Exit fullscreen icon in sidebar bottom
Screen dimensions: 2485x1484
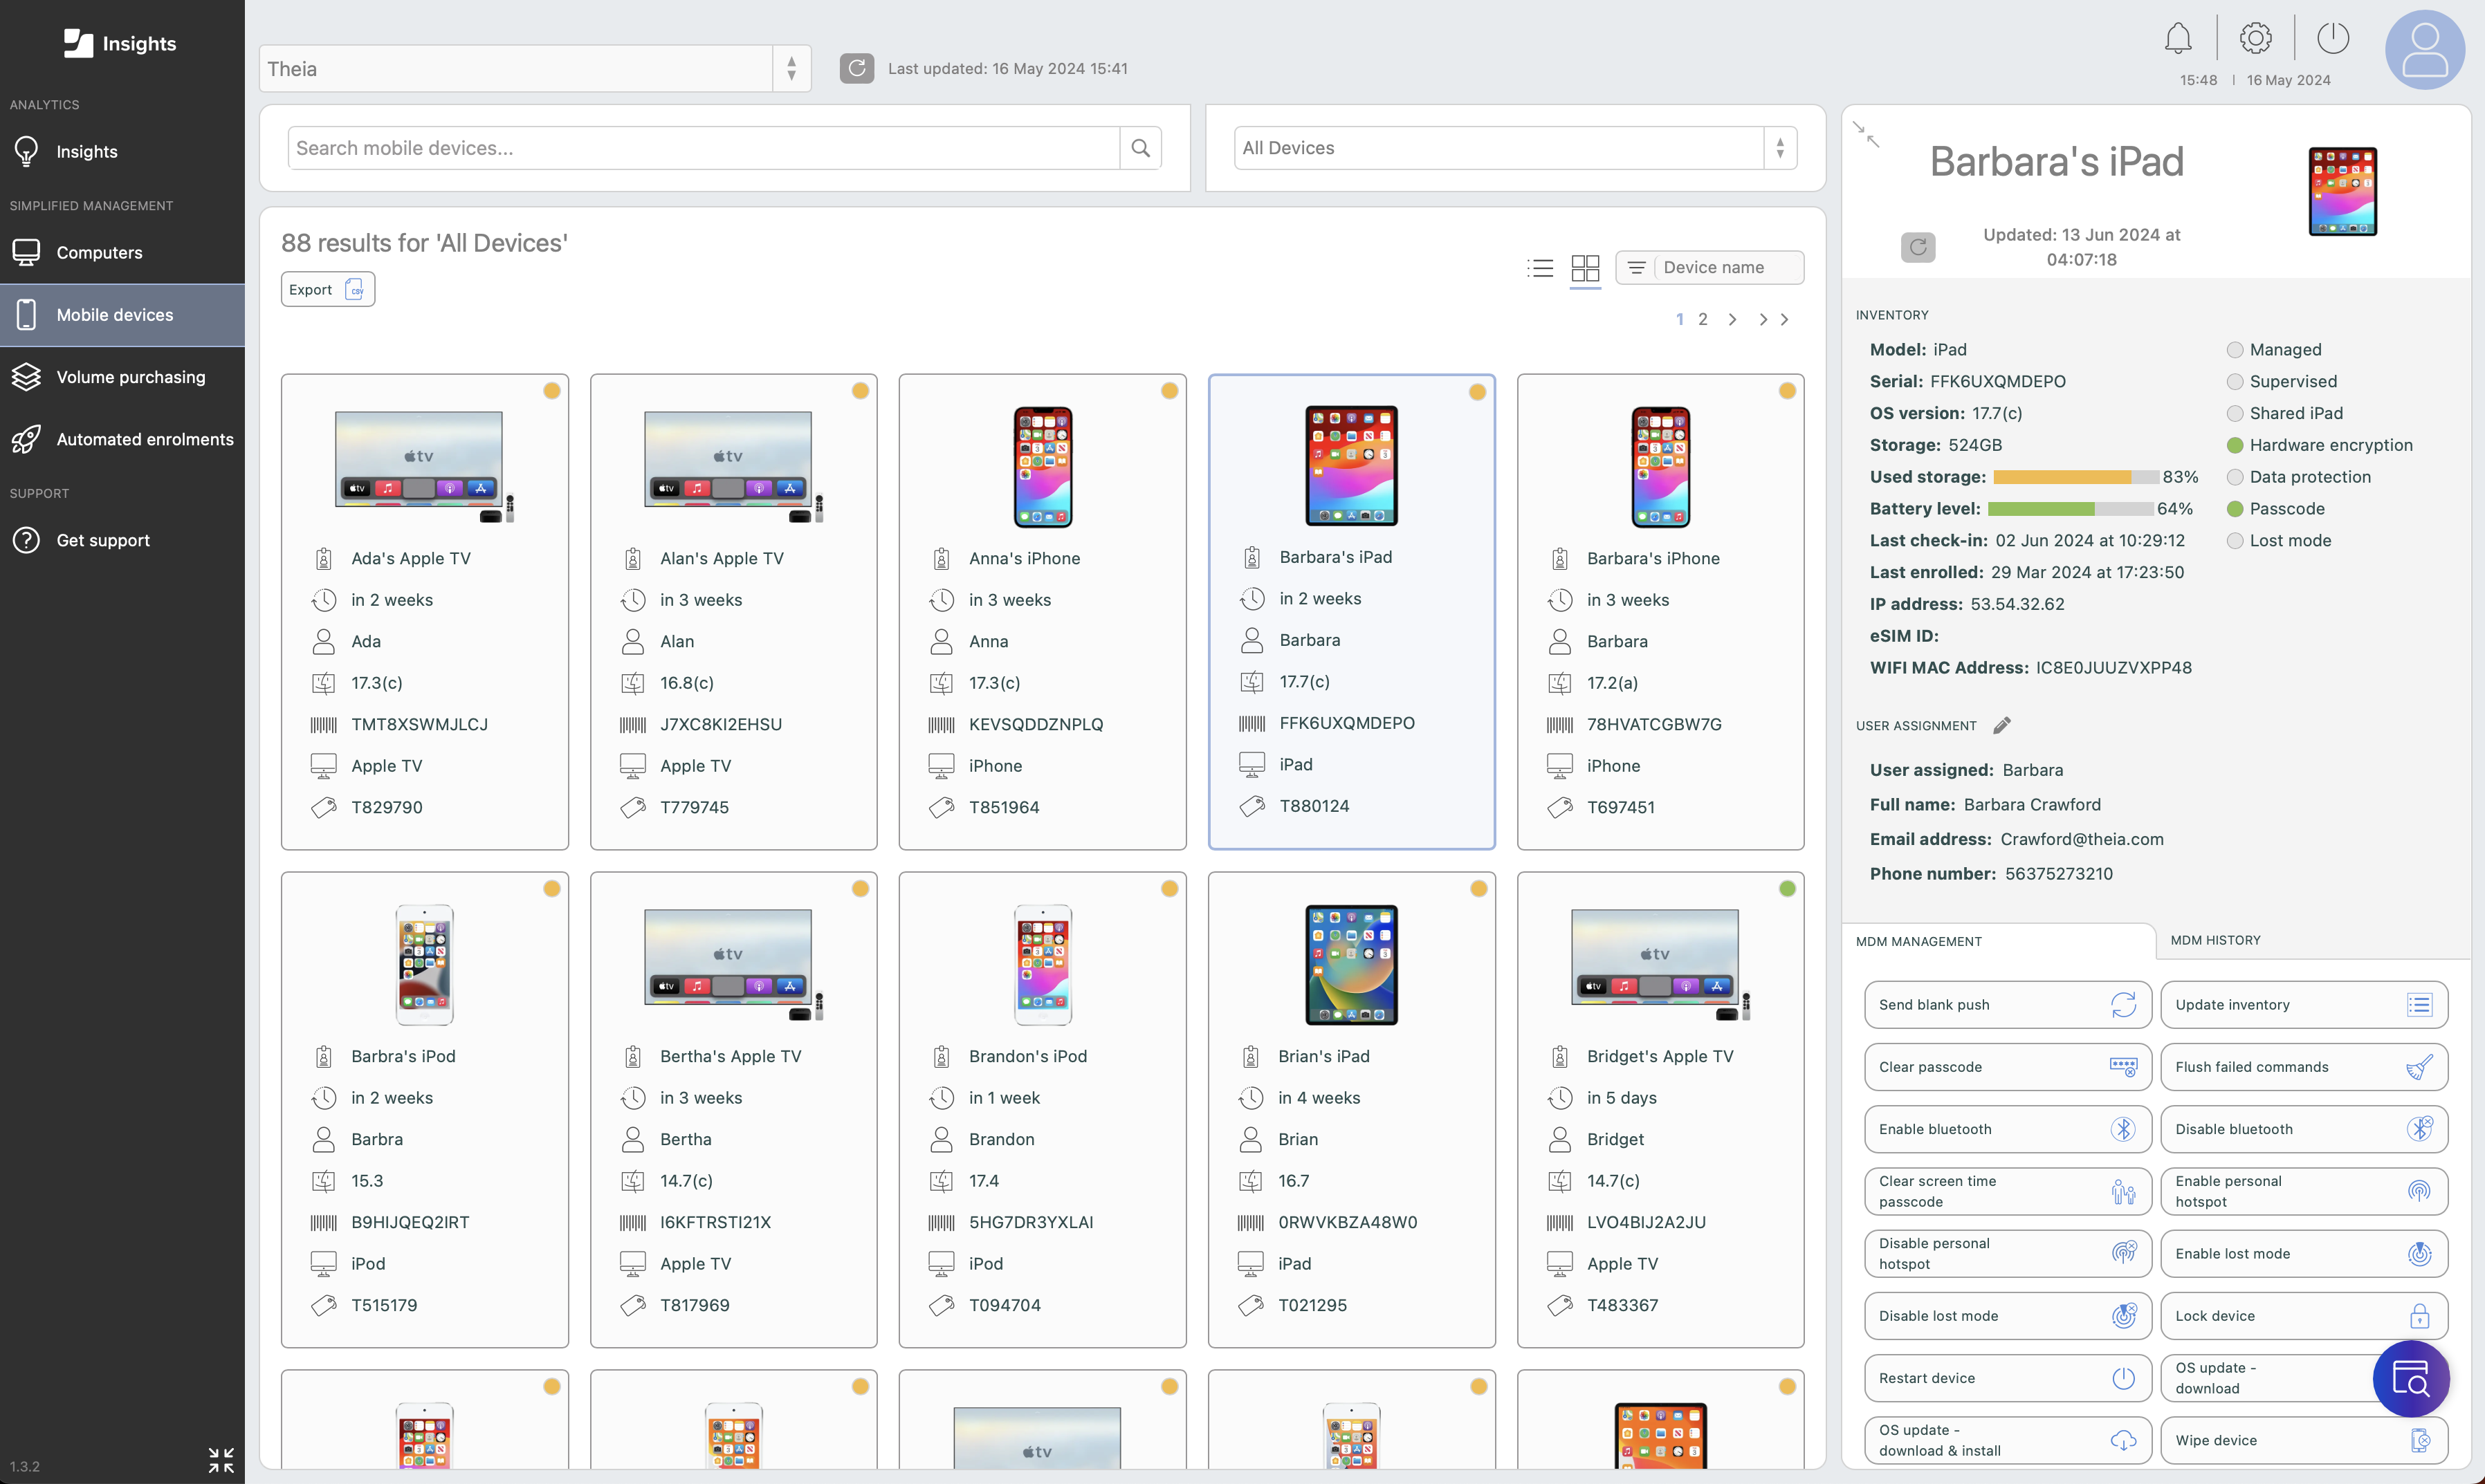(x=221, y=1460)
